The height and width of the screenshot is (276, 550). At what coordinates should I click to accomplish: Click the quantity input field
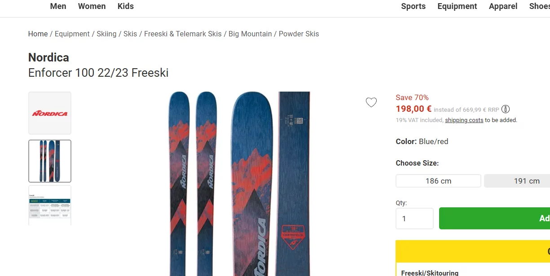(414, 219)
